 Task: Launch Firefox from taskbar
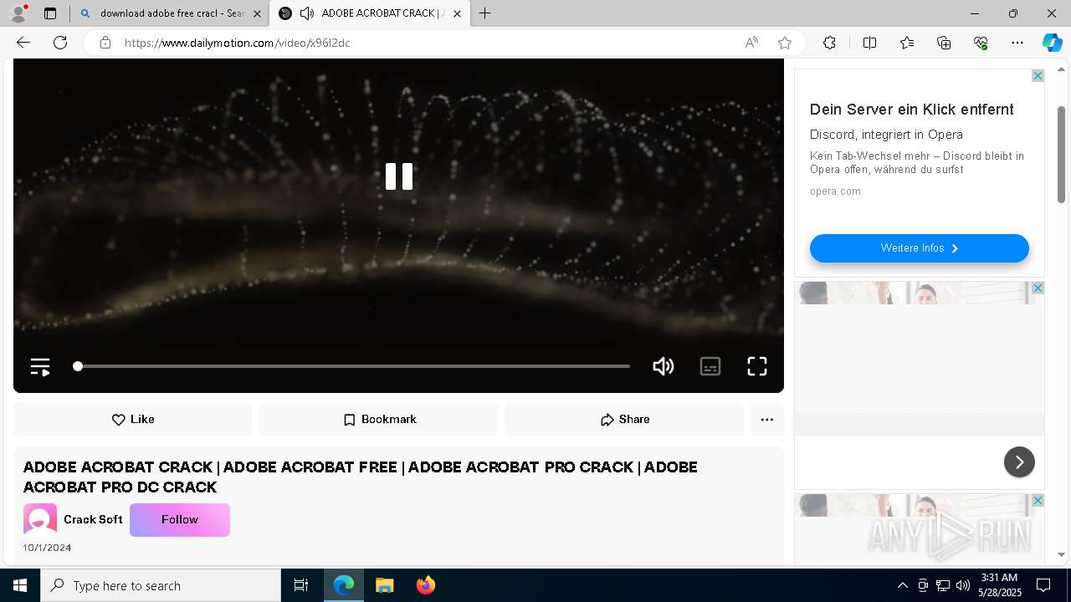tap(425, 585)
